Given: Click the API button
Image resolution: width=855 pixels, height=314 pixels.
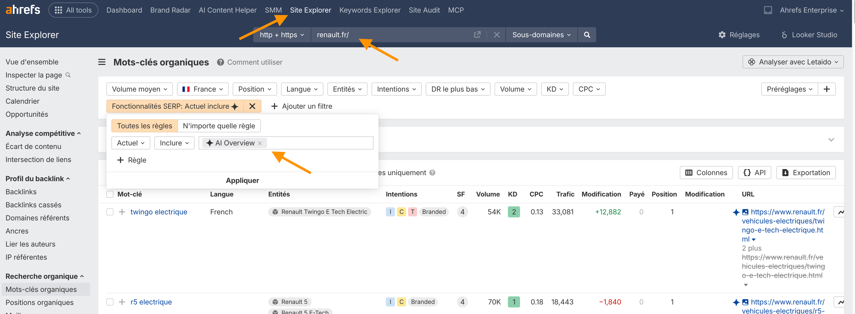Looking at the screenshot, I should (x=754, y=173).
